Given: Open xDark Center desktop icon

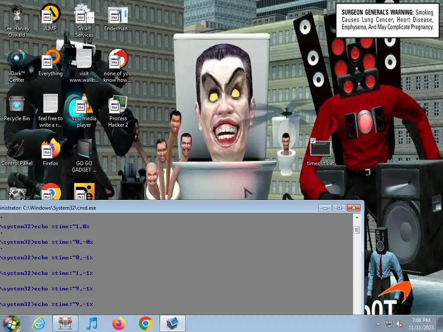Looking at the screenshot, I should tap(17, 66).
